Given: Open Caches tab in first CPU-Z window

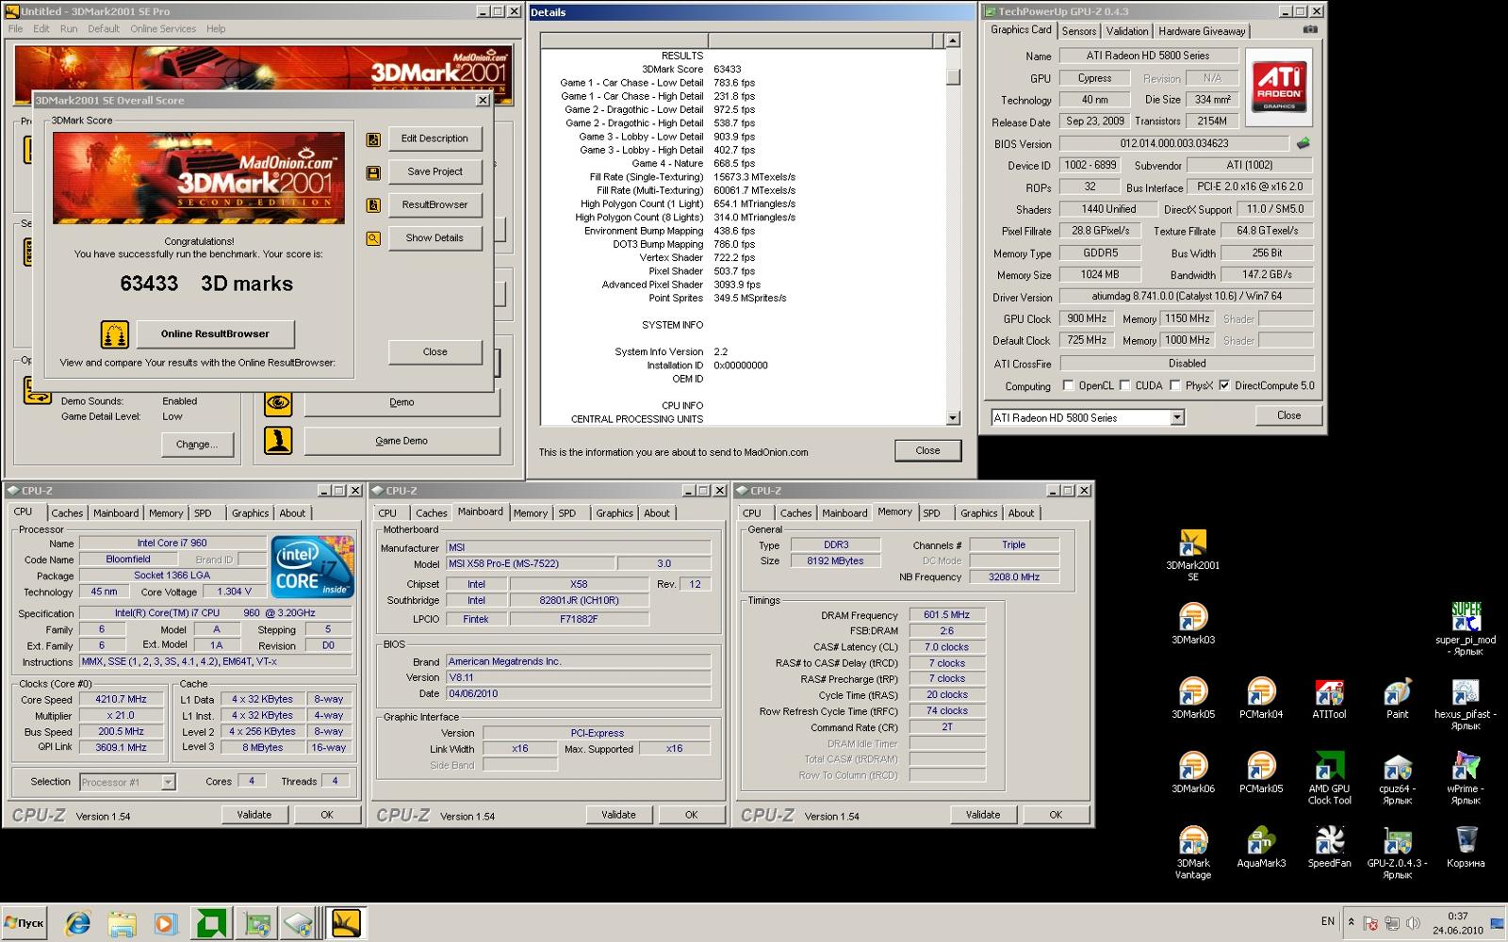Looking at the screenshot, I should [x=67, y=513].
